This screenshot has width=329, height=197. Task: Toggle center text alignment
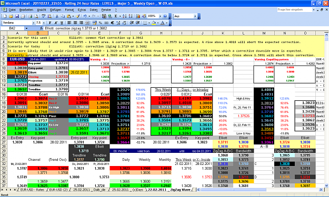[75, 23]
